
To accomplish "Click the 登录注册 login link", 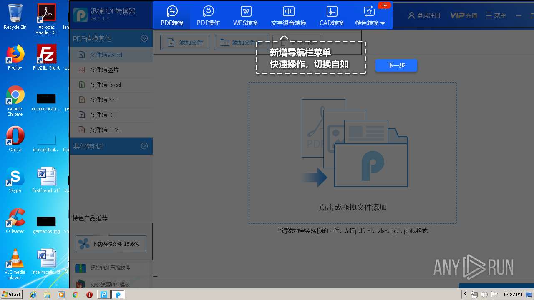I will pos(424,15).
